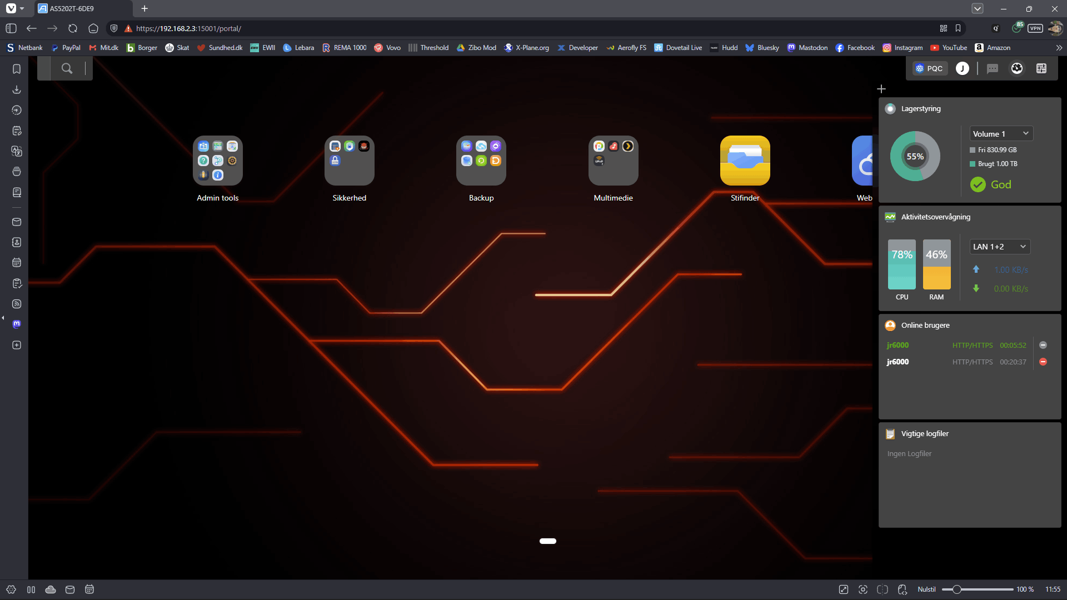
Task: Open the Multimedie app folder
Action: [613, 161]
